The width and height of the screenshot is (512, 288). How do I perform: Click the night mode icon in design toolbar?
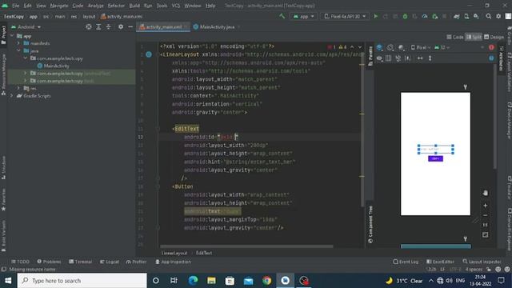(x=402, y=48)
